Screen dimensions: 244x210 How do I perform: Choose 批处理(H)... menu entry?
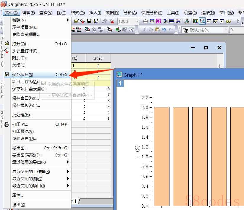(37, 115)
